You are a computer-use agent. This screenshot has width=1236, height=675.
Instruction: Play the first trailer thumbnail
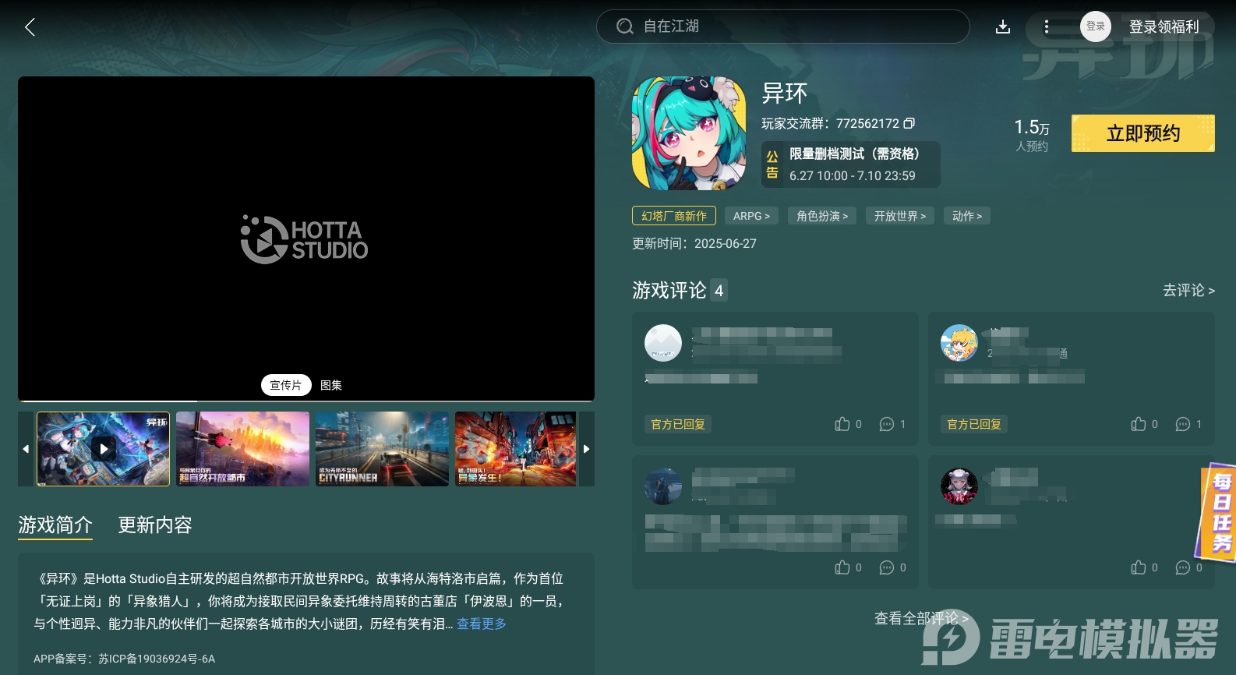pyautogui.click(x=103, y=449)
